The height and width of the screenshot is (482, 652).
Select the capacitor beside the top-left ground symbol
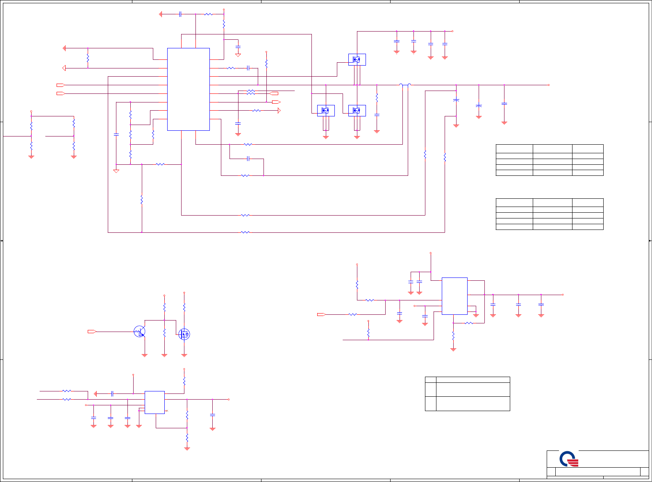[180, 14]
